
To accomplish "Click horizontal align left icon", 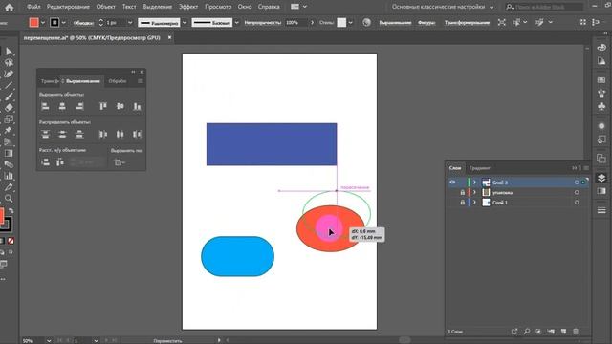I will (x=45, y=106).
